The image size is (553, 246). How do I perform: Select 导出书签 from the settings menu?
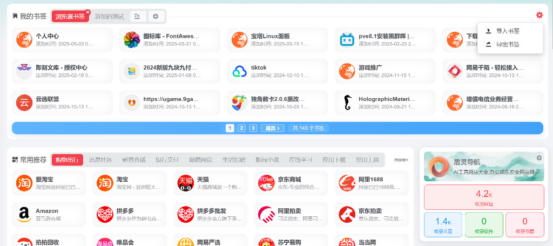click(x=508, y=44)
